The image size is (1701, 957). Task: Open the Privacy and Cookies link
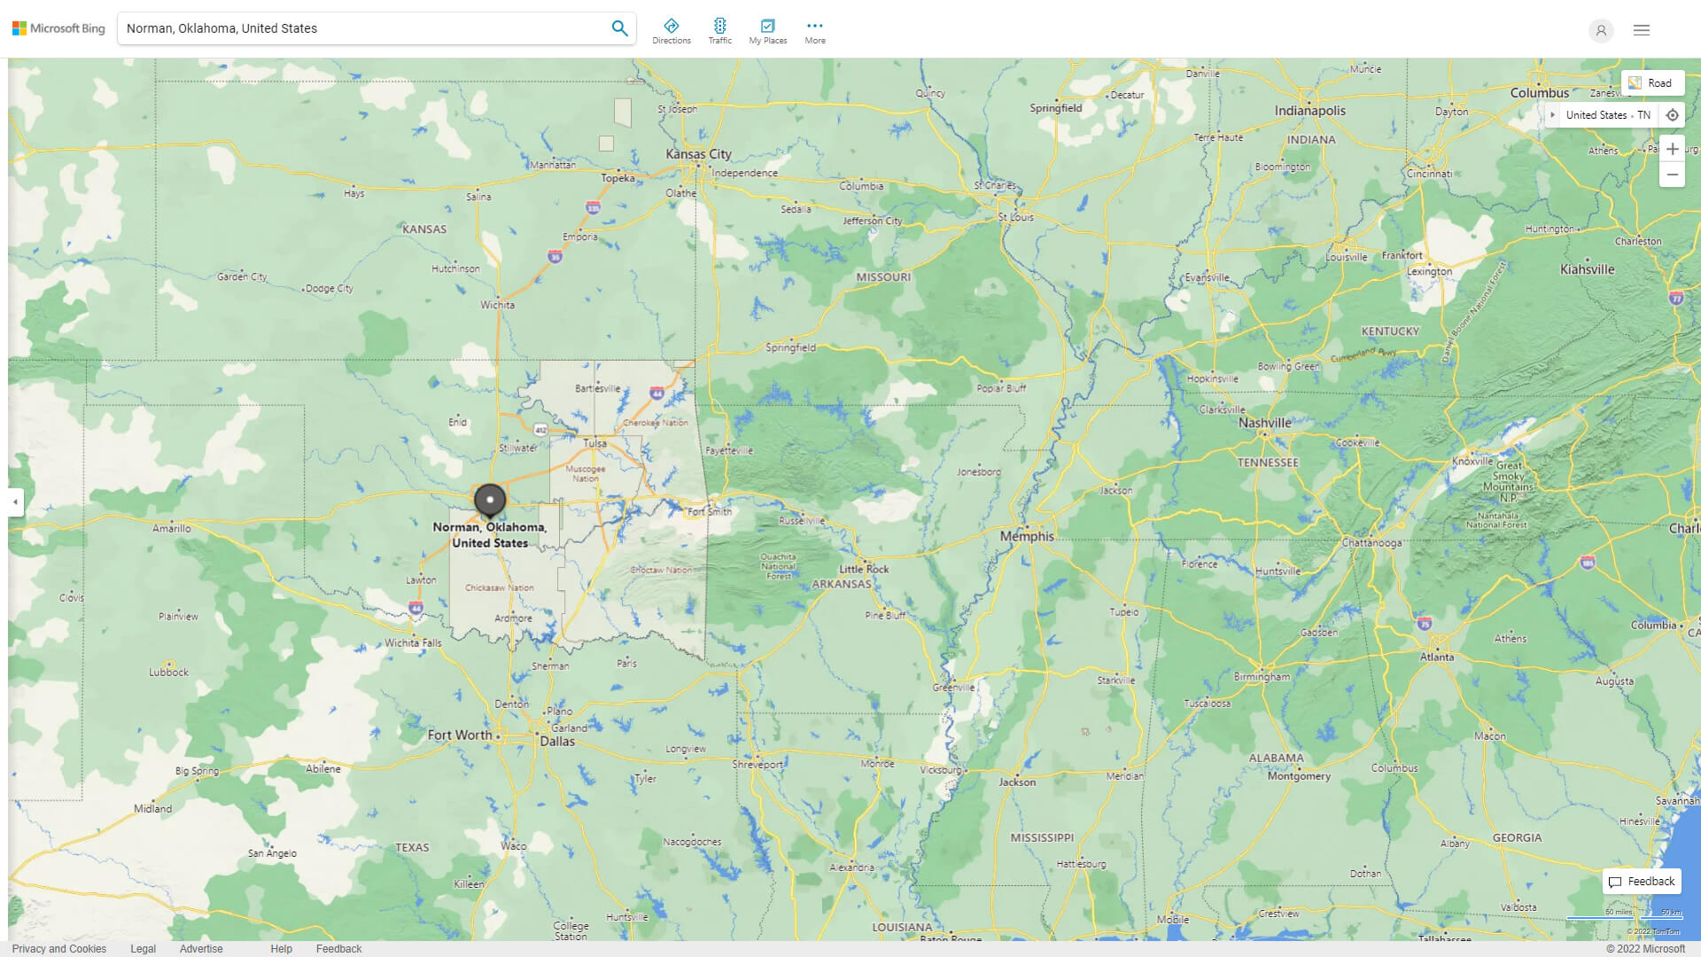tap(59, 948)
